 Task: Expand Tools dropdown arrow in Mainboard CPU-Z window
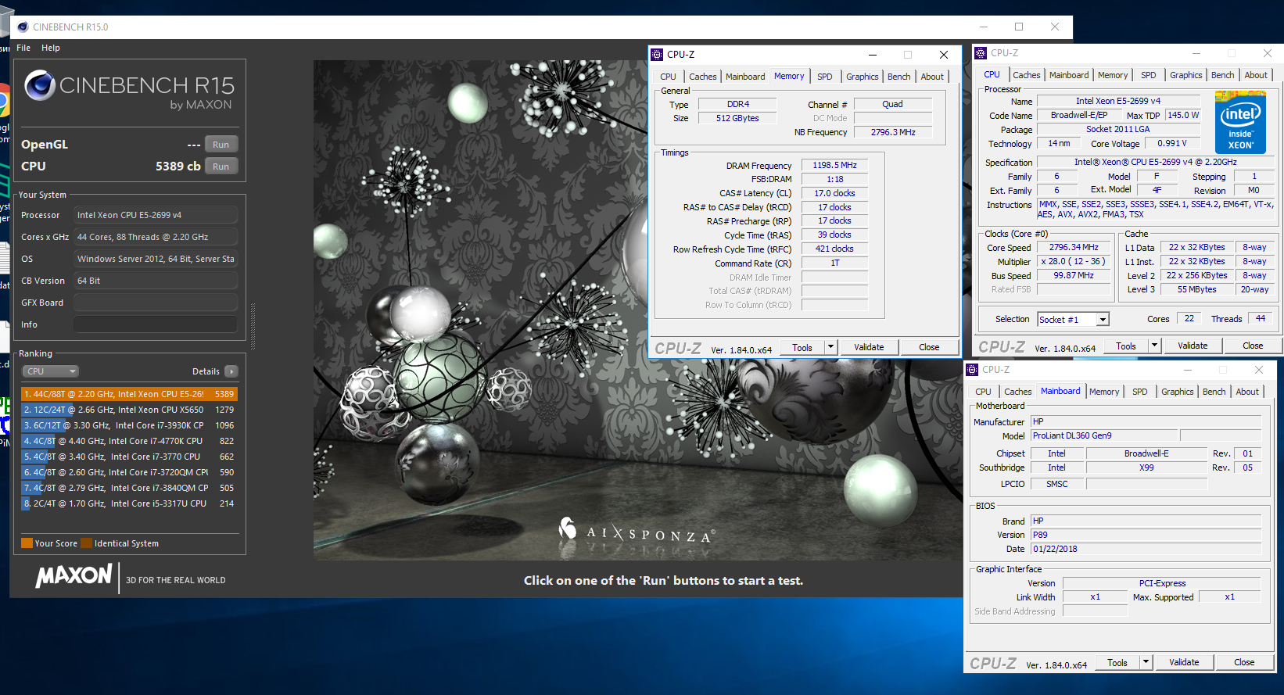click(x=1146, y=662)
